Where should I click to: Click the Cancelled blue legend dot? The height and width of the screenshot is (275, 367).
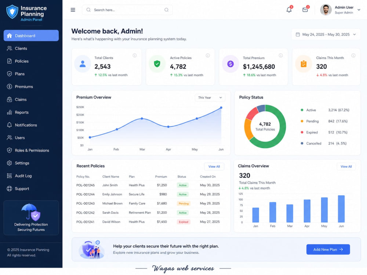(302, 143)
